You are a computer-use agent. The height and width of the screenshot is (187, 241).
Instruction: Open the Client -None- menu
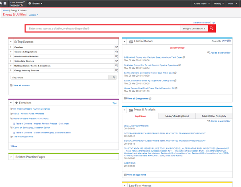(202, 4)
